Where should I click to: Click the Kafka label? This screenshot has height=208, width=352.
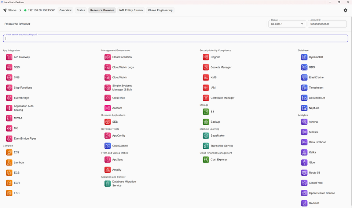pos(312,152)
